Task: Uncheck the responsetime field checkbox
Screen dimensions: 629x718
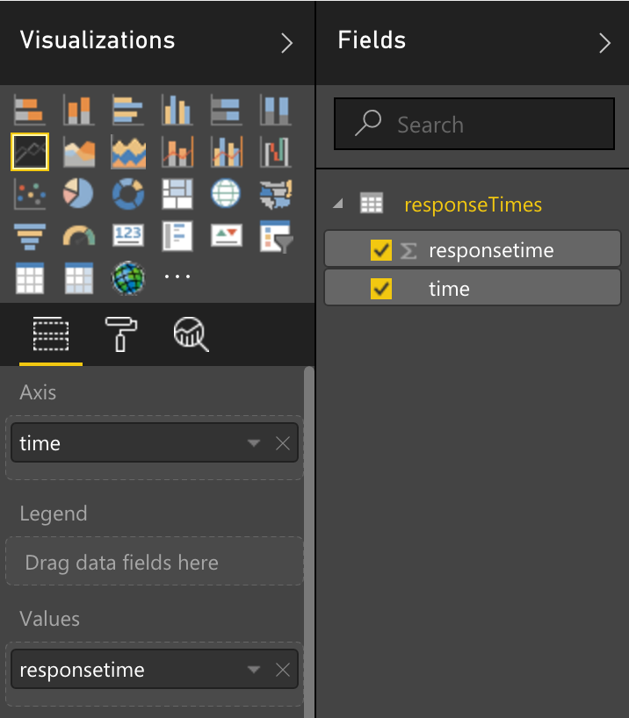Action: 381,250
